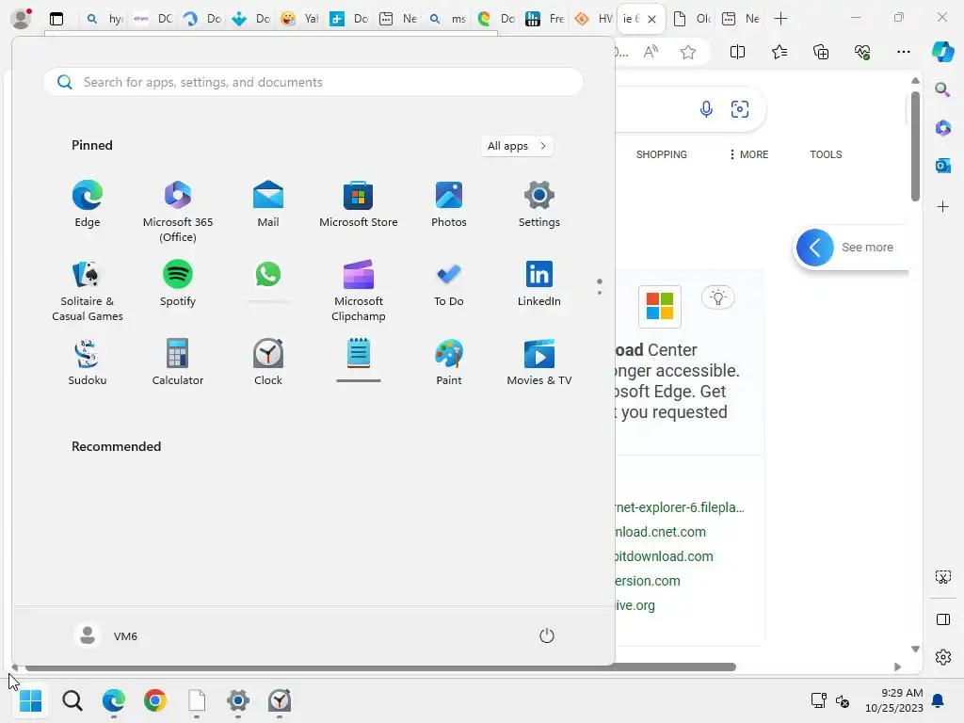
Task: Launch Solitaire & Casual Games
Action: point(88,291)
